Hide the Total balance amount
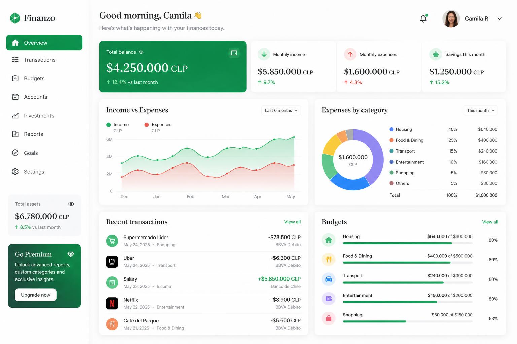The image size is (517, 344). [141, 52]
